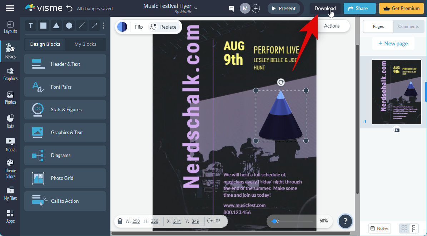Image resolution: width=427 pixels, height=236 pixels.
Task: Click the M user avatar
Action: coord(245,9)
